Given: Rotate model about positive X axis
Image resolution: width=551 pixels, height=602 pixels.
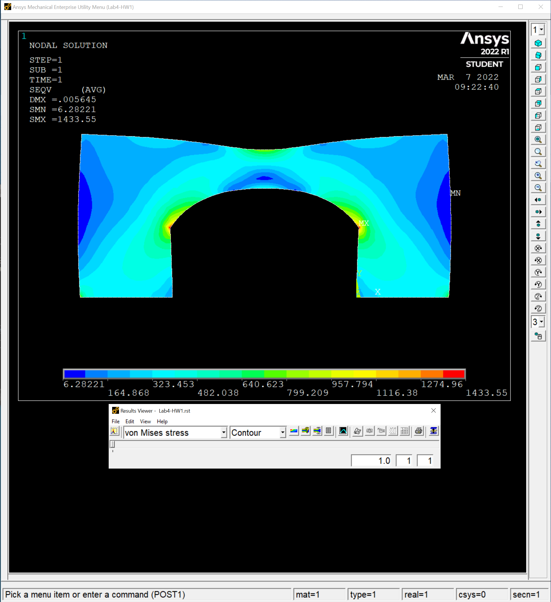Looking at the screenshot, I should 538,248.
